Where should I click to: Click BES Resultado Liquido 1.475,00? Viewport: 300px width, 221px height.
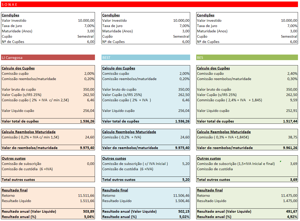290,201
